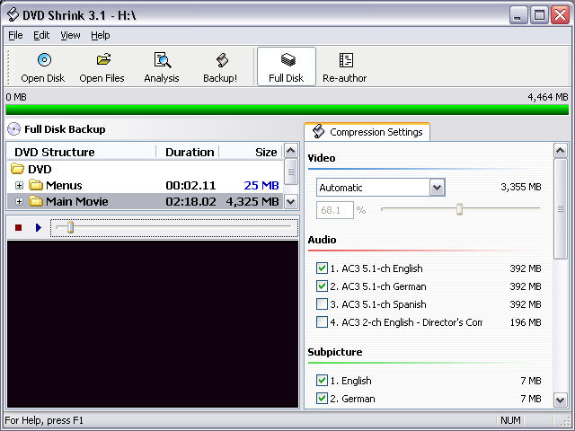Open the Help menu

(101, 36)
